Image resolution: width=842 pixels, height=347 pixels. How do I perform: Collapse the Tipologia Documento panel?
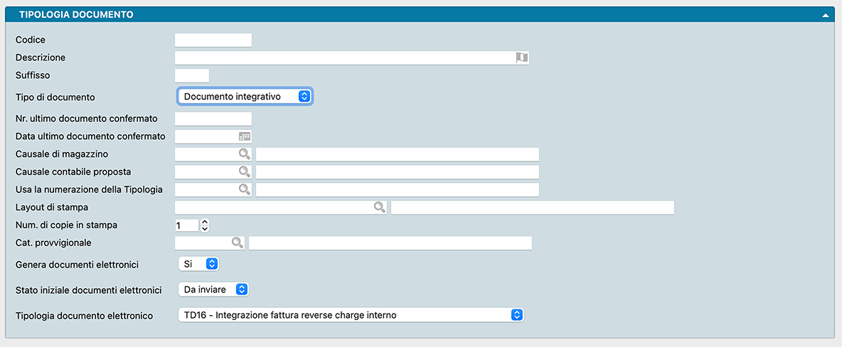coord(825,14)
